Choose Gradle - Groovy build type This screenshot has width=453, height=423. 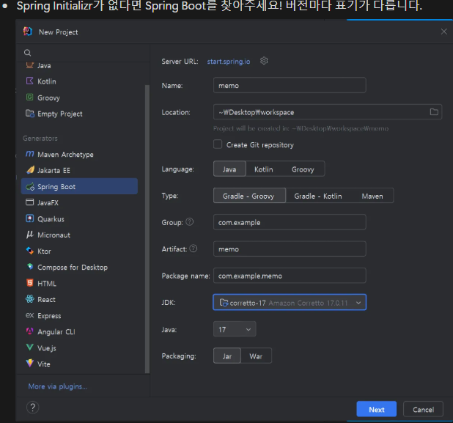pyautogui.click(x=249, y=196)
